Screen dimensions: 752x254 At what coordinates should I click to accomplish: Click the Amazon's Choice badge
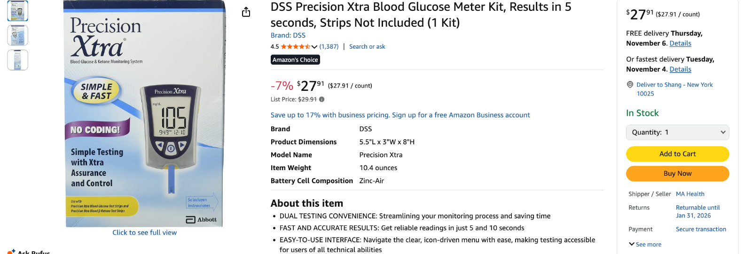[295, 60]
